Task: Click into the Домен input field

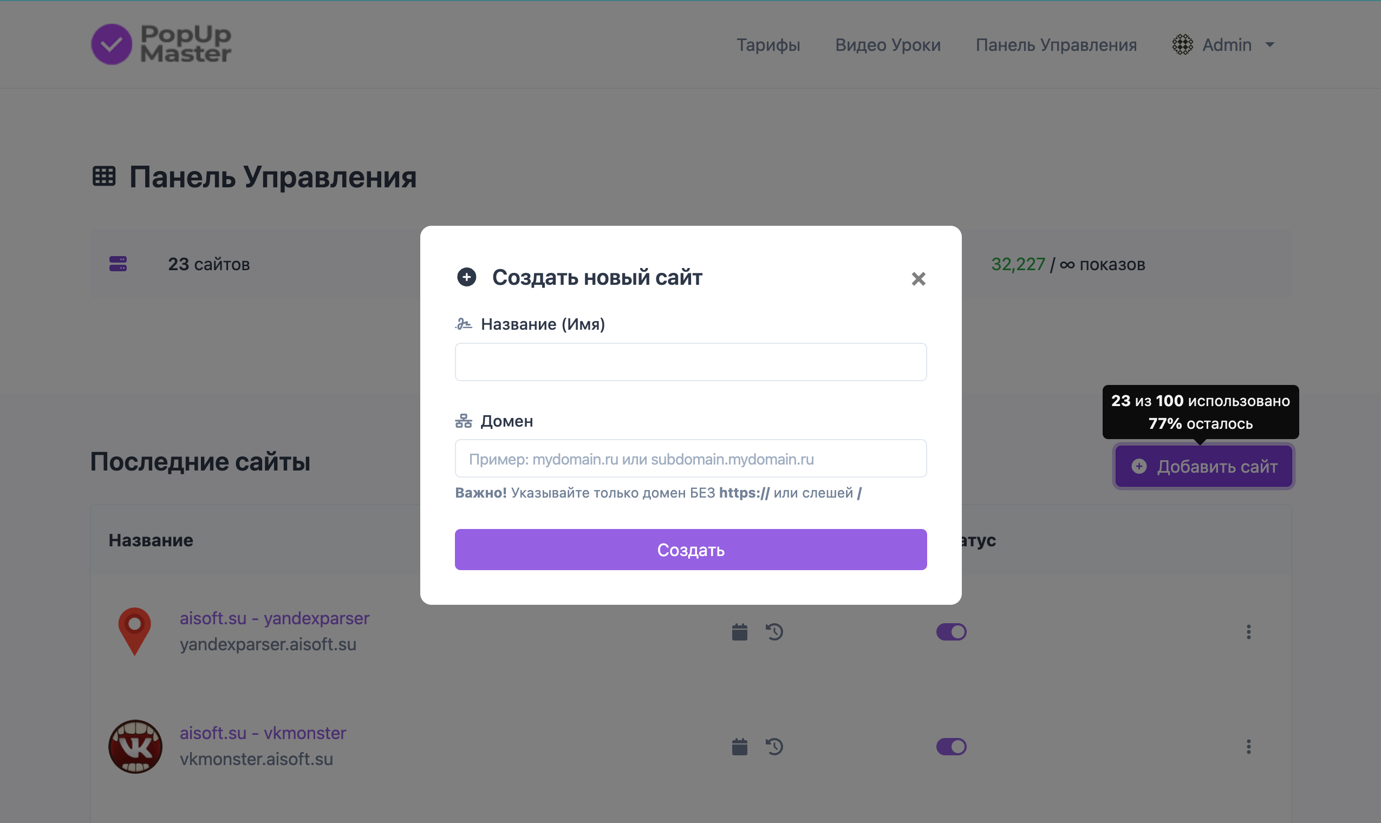Action: [x=691, y=459]
